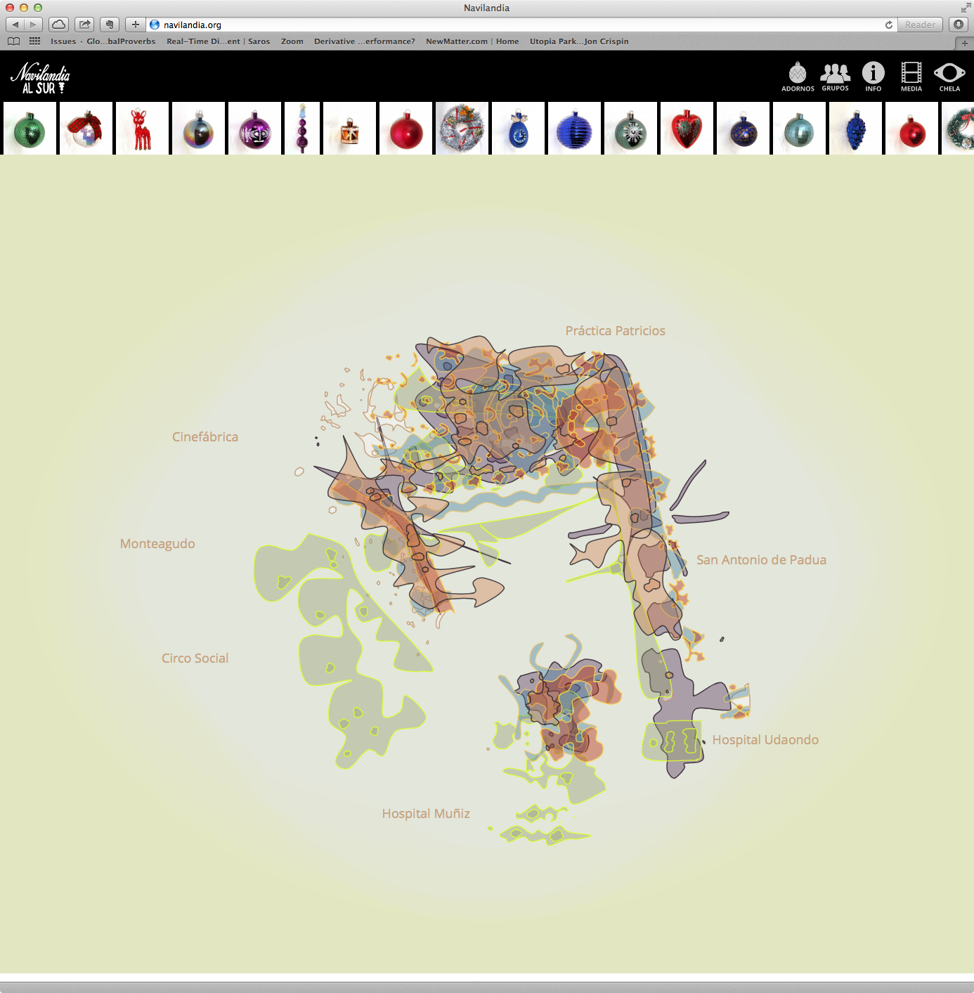Select the teal starburst ball ornament thumbnail

pyautogui.click(x=630, y=128)
